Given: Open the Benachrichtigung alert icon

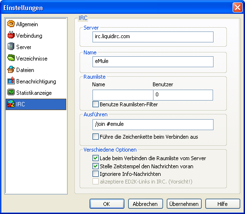Looking at the screenshot, I should 11,81.
